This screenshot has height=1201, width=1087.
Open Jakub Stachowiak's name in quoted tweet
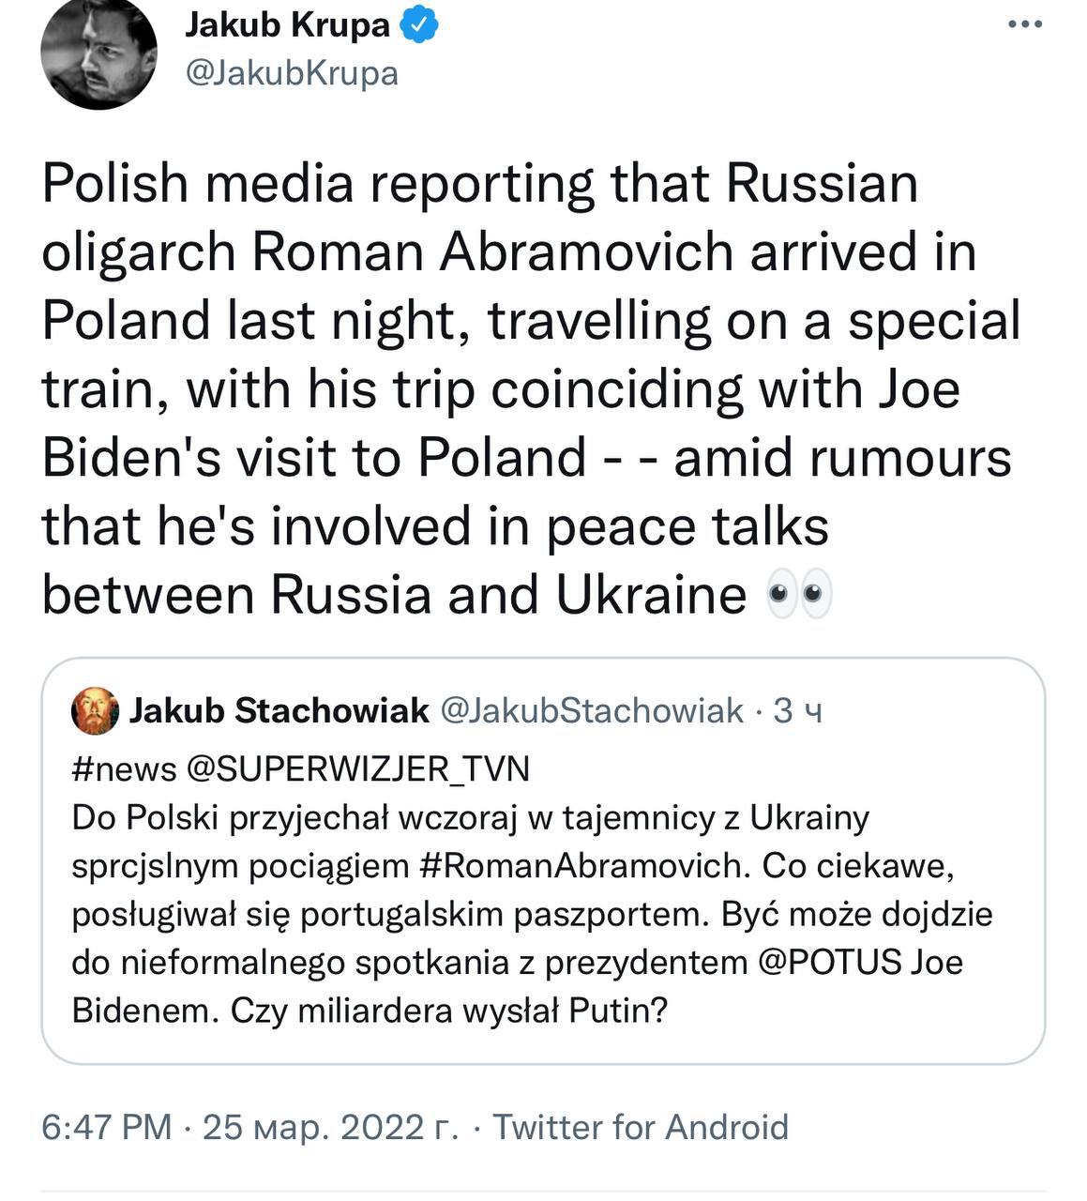click(x=279, y=711)
